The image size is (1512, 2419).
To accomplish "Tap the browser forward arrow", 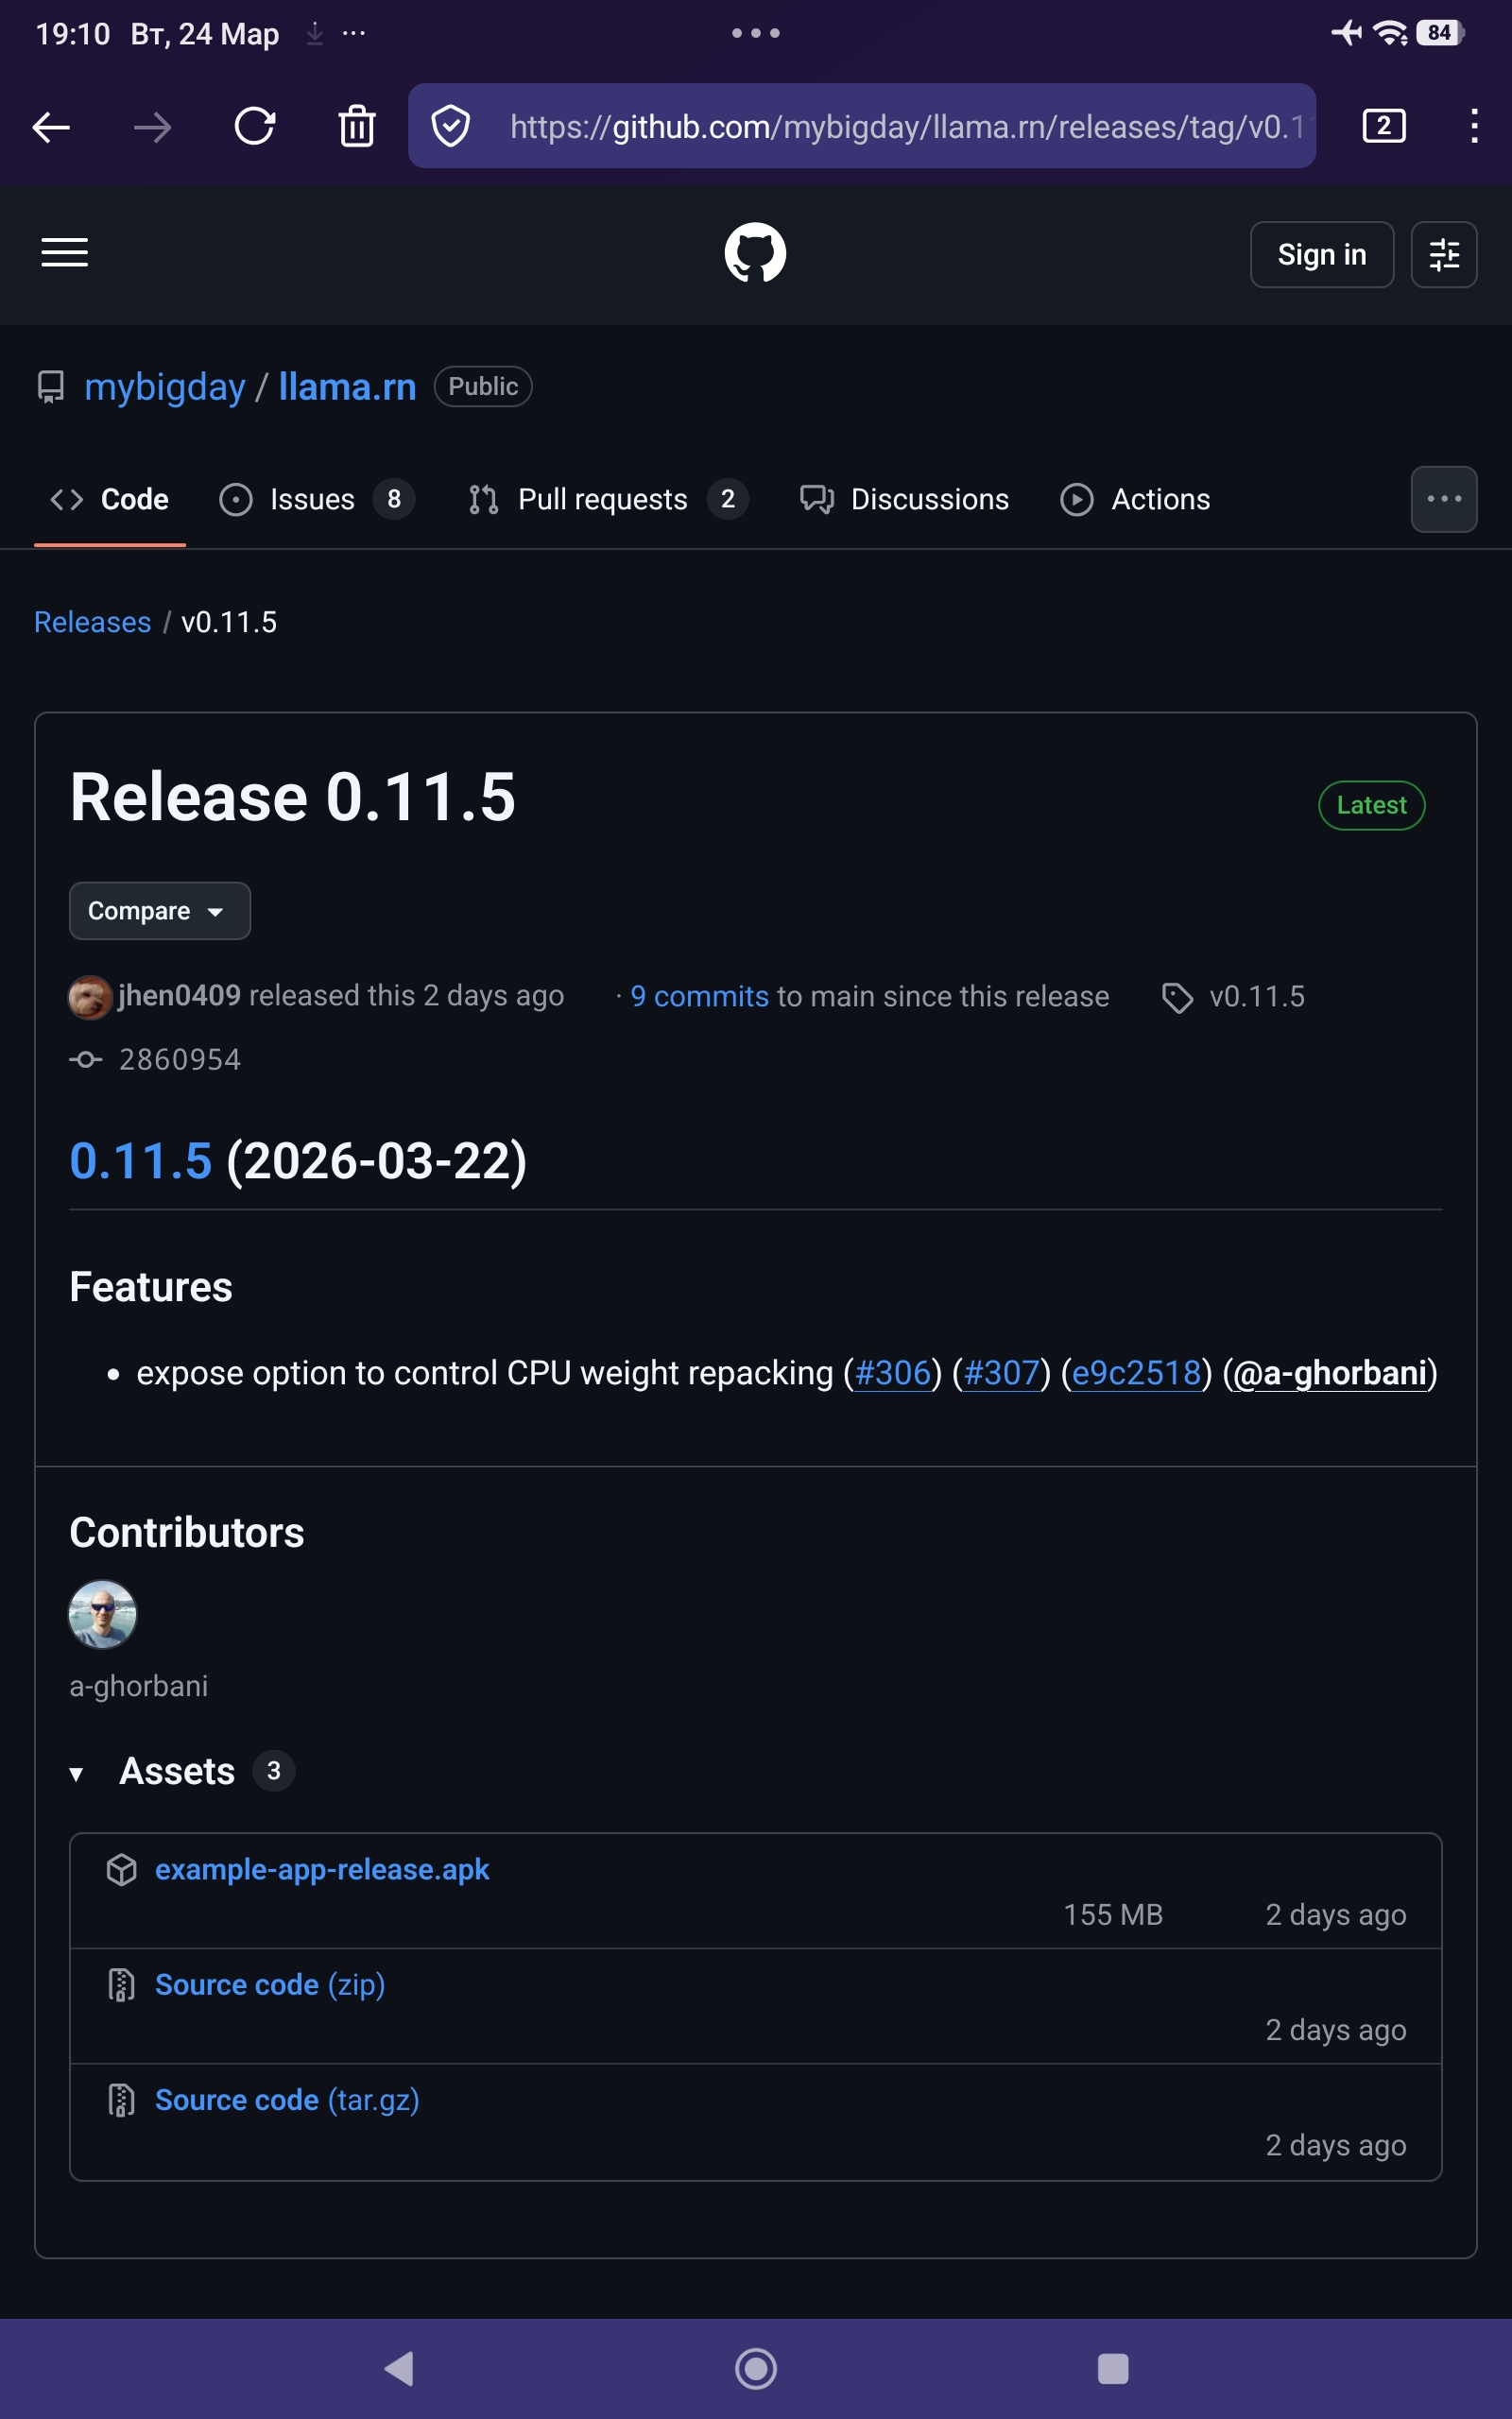I will point(153,127).
